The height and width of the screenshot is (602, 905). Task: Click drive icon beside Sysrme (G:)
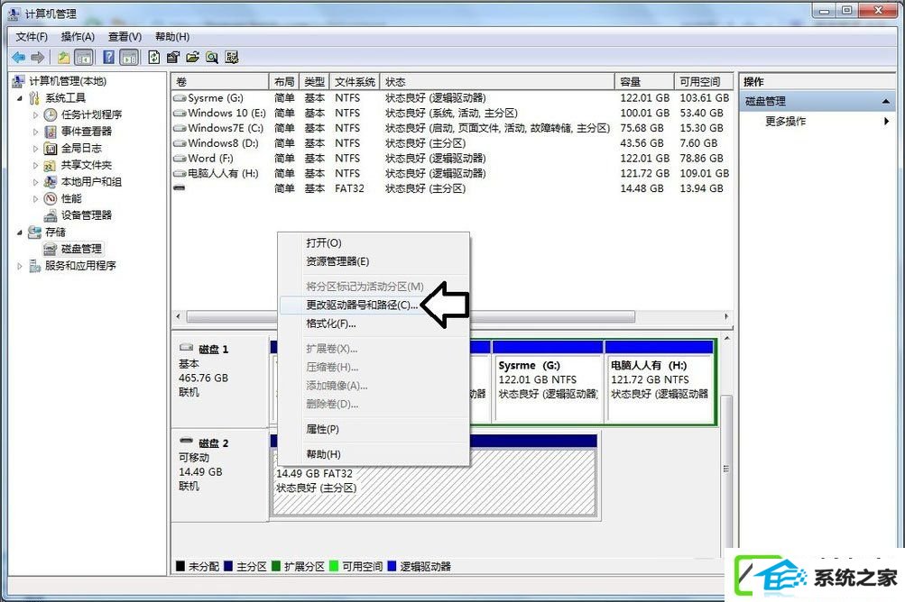[x=180, y=98]
